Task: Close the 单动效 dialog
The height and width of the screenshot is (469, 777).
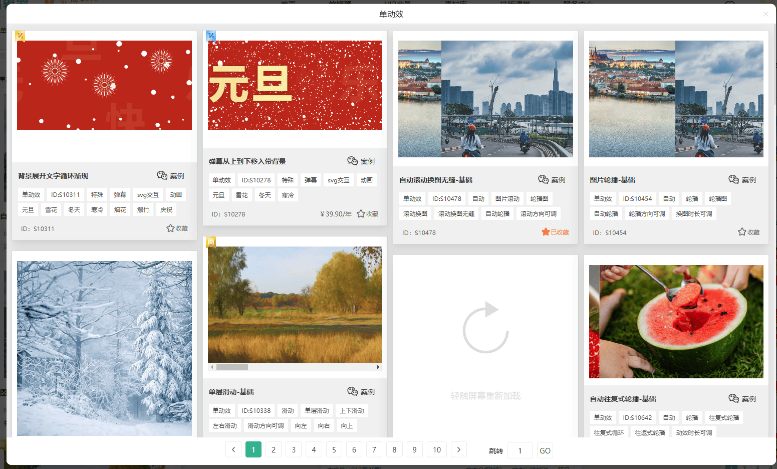Action: [765, 15]
